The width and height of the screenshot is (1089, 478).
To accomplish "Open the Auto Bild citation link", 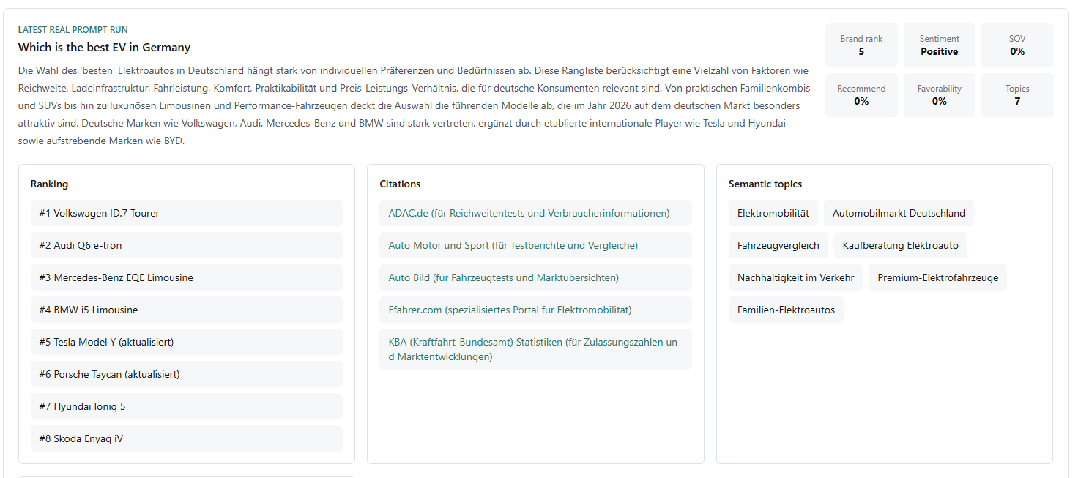I will (x=535, y=277).
